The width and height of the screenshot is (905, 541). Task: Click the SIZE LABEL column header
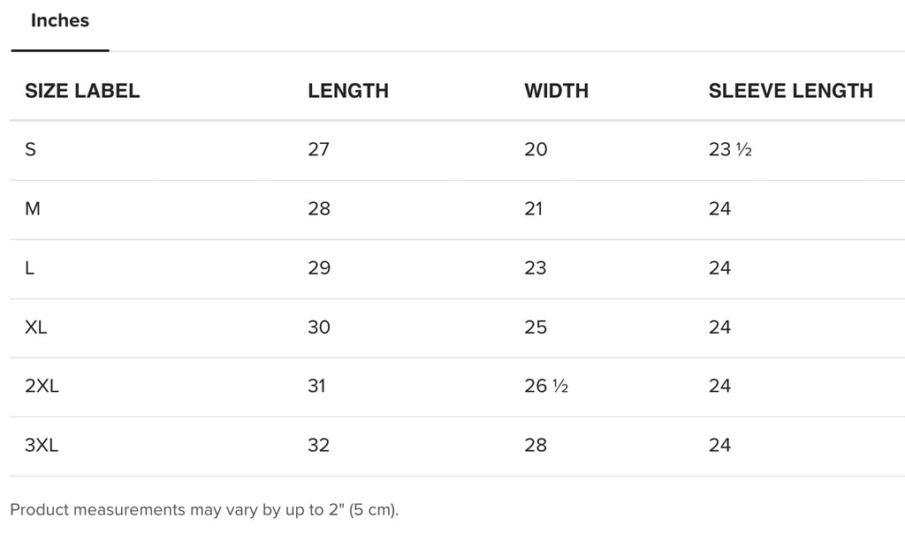coord(82,91)
